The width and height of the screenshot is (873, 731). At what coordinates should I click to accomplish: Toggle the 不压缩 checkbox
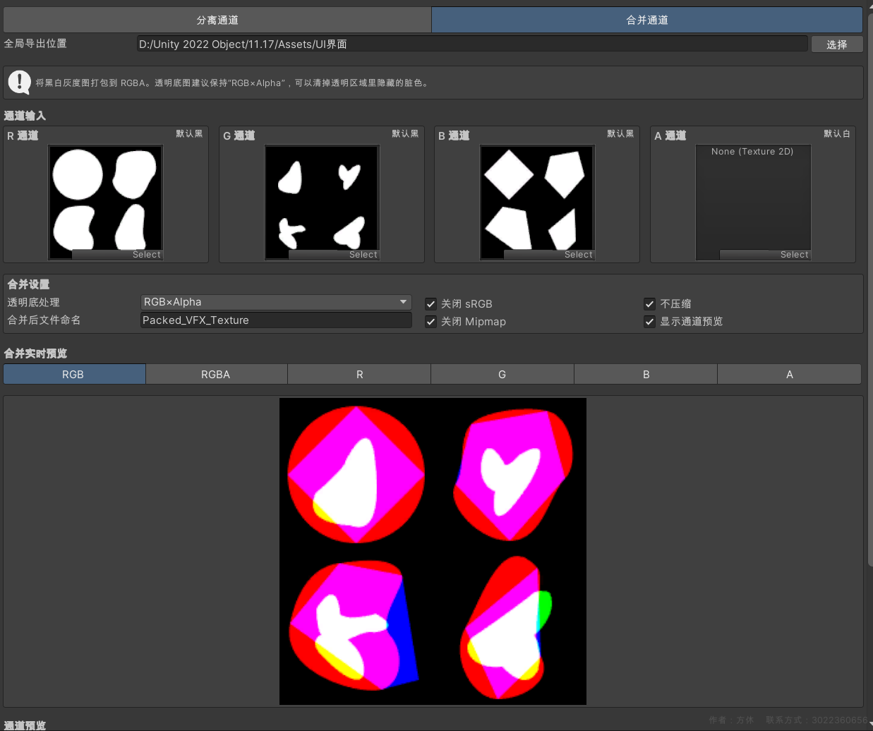click(650, 304)
